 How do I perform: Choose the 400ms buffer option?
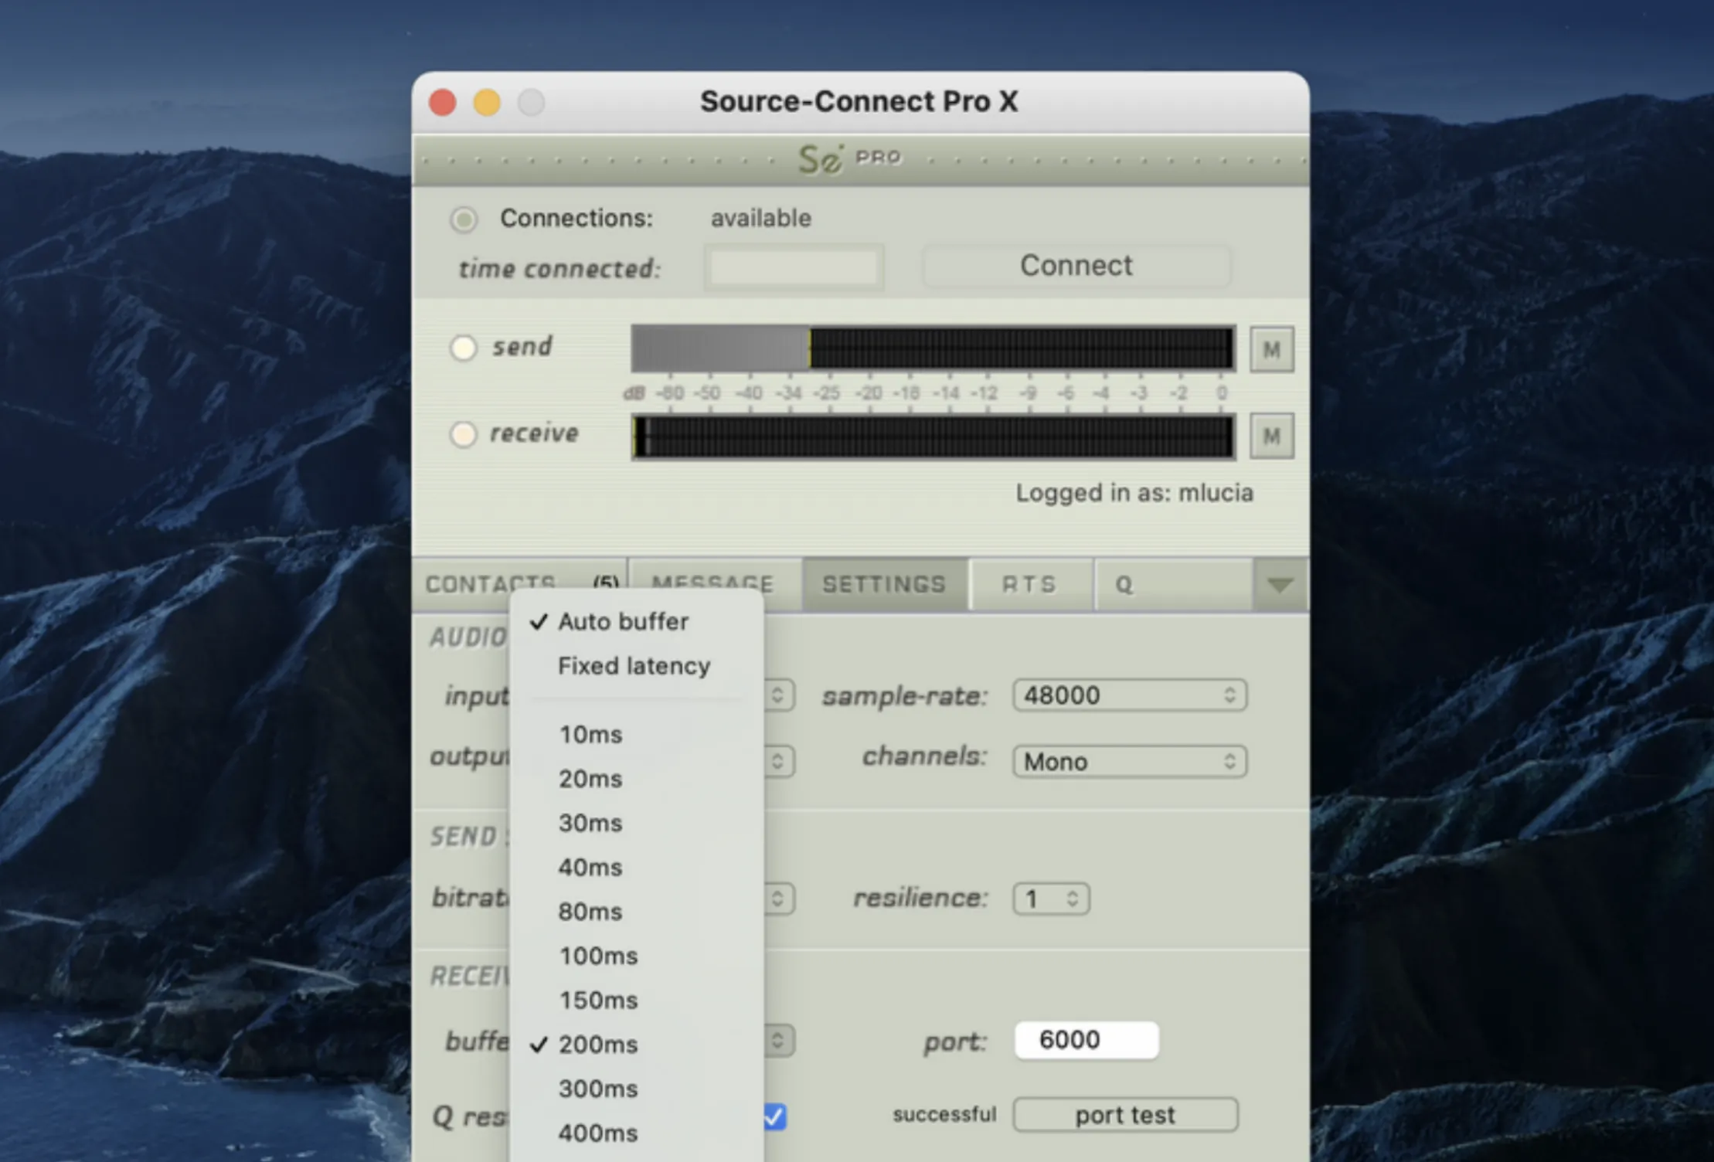pos(636,1133)
